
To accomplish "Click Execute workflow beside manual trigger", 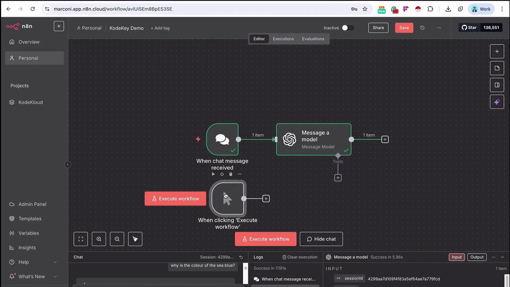I will (175, 199).
